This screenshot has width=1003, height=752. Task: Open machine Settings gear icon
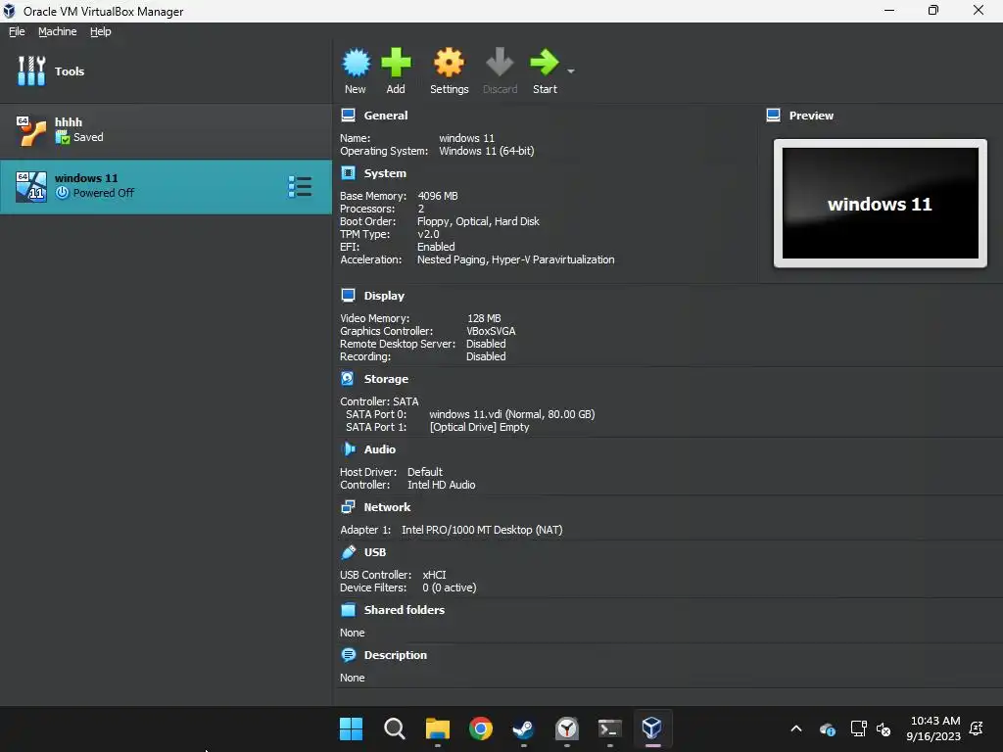(449, 63)
